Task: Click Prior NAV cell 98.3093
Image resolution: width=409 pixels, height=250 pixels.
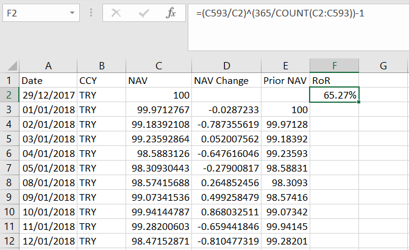Action: point(285,182)
